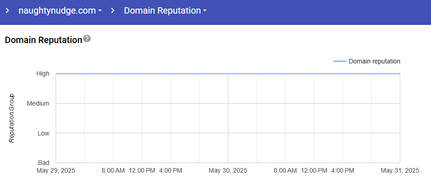This screenshot has width=431, height=193.
Task: Click the 4:00 PM label before May 31
Action: pyautogui.click(x=343, y=171)
